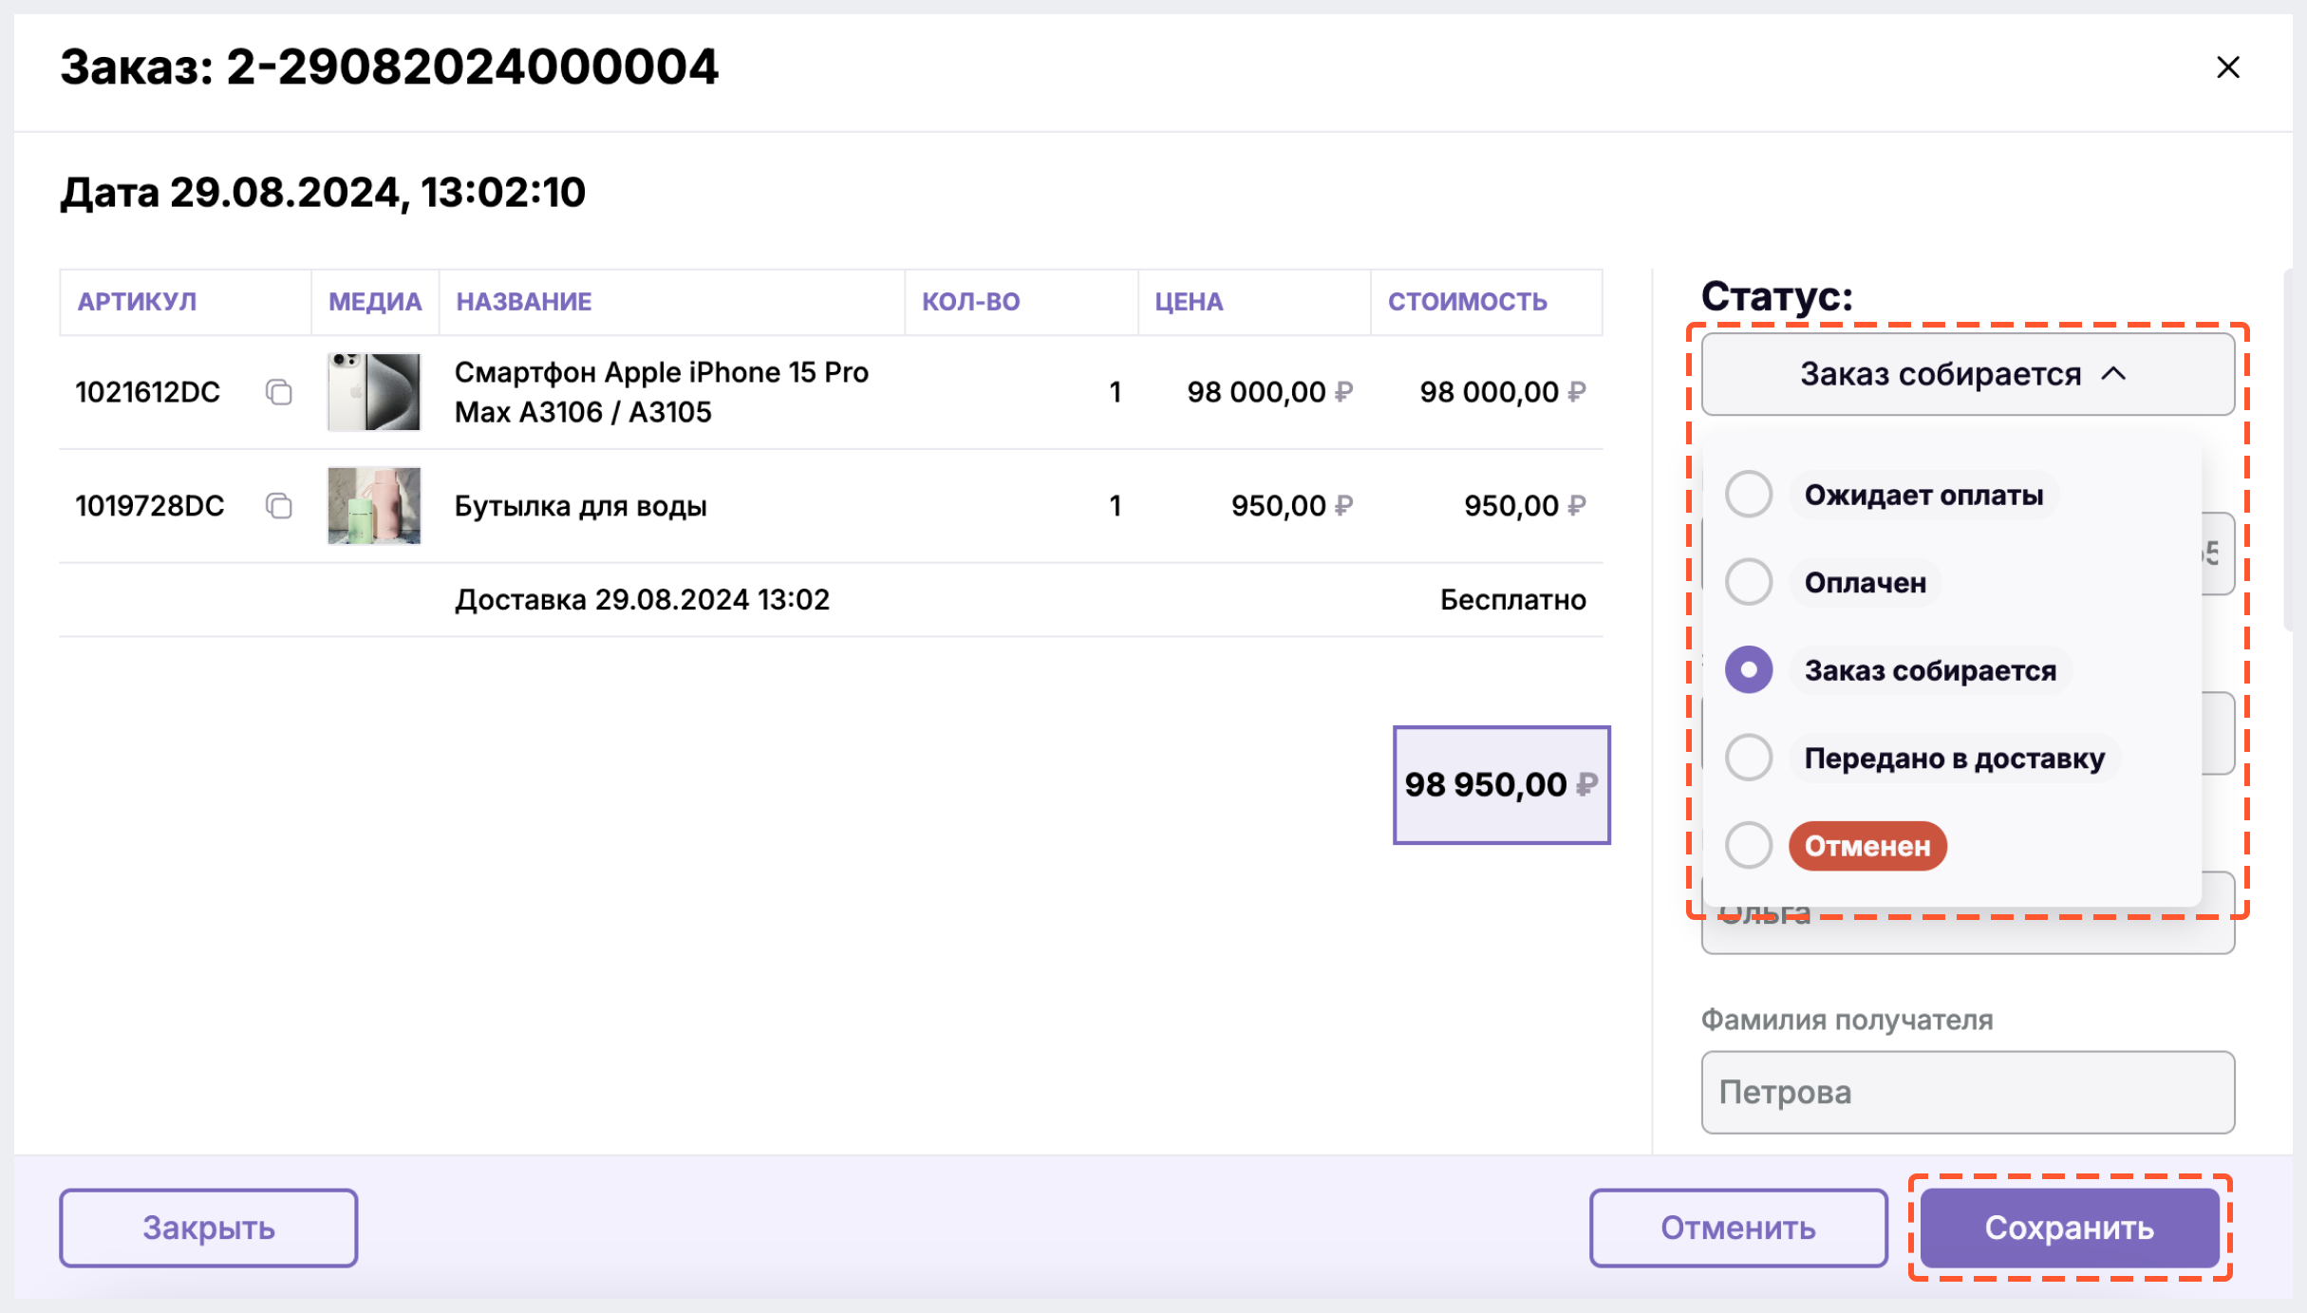Click the Бутылка для воды product name
Viewport: 2307px width, 1313px height.
581,506
